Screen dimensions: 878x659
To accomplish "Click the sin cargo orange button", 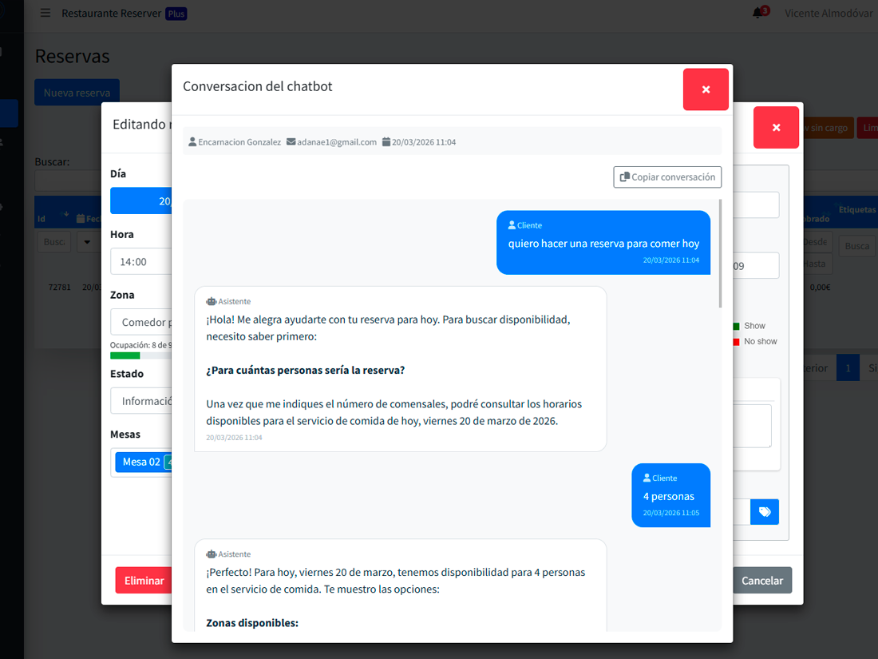I will (x=829, y=128).
